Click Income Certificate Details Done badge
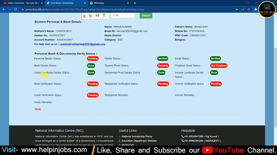The width and height of the screenshot is (277, 155). tap(214, 73)
